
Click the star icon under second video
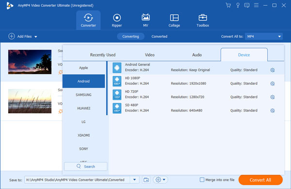click(61, 111)
